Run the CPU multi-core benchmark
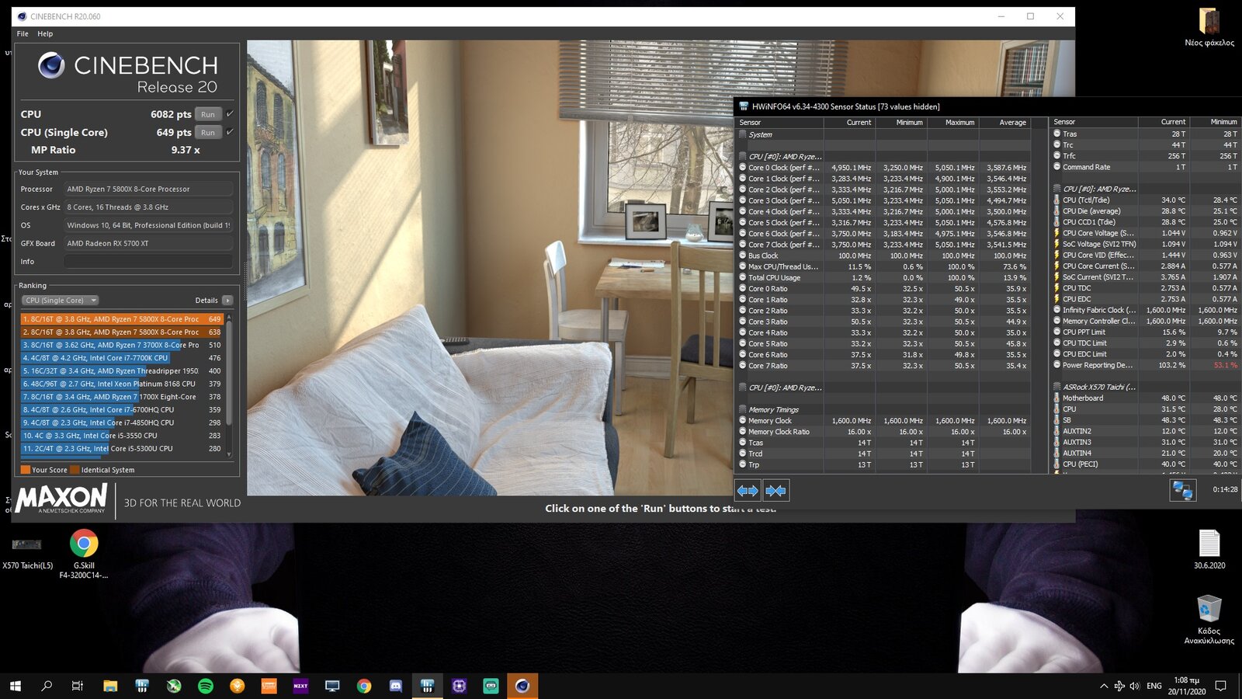The image size is (1242, 699). 208,114
